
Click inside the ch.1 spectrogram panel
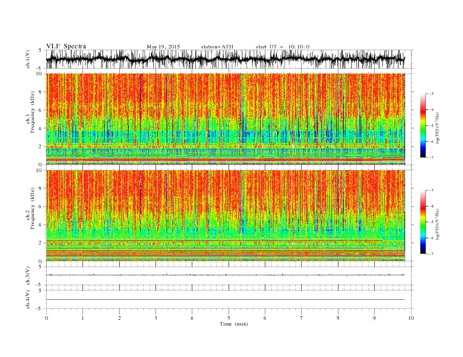226,119
